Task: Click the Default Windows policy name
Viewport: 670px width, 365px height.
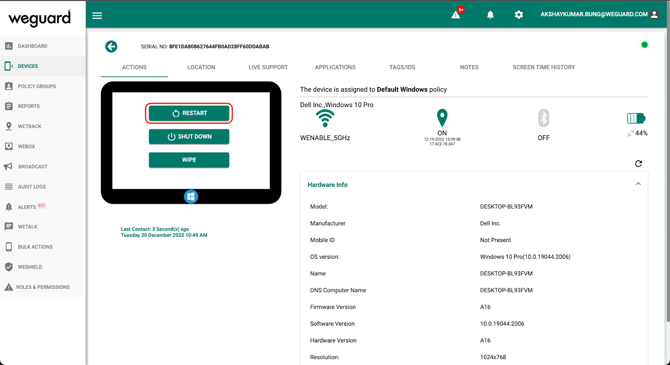Action: click(x=402, y=89)
